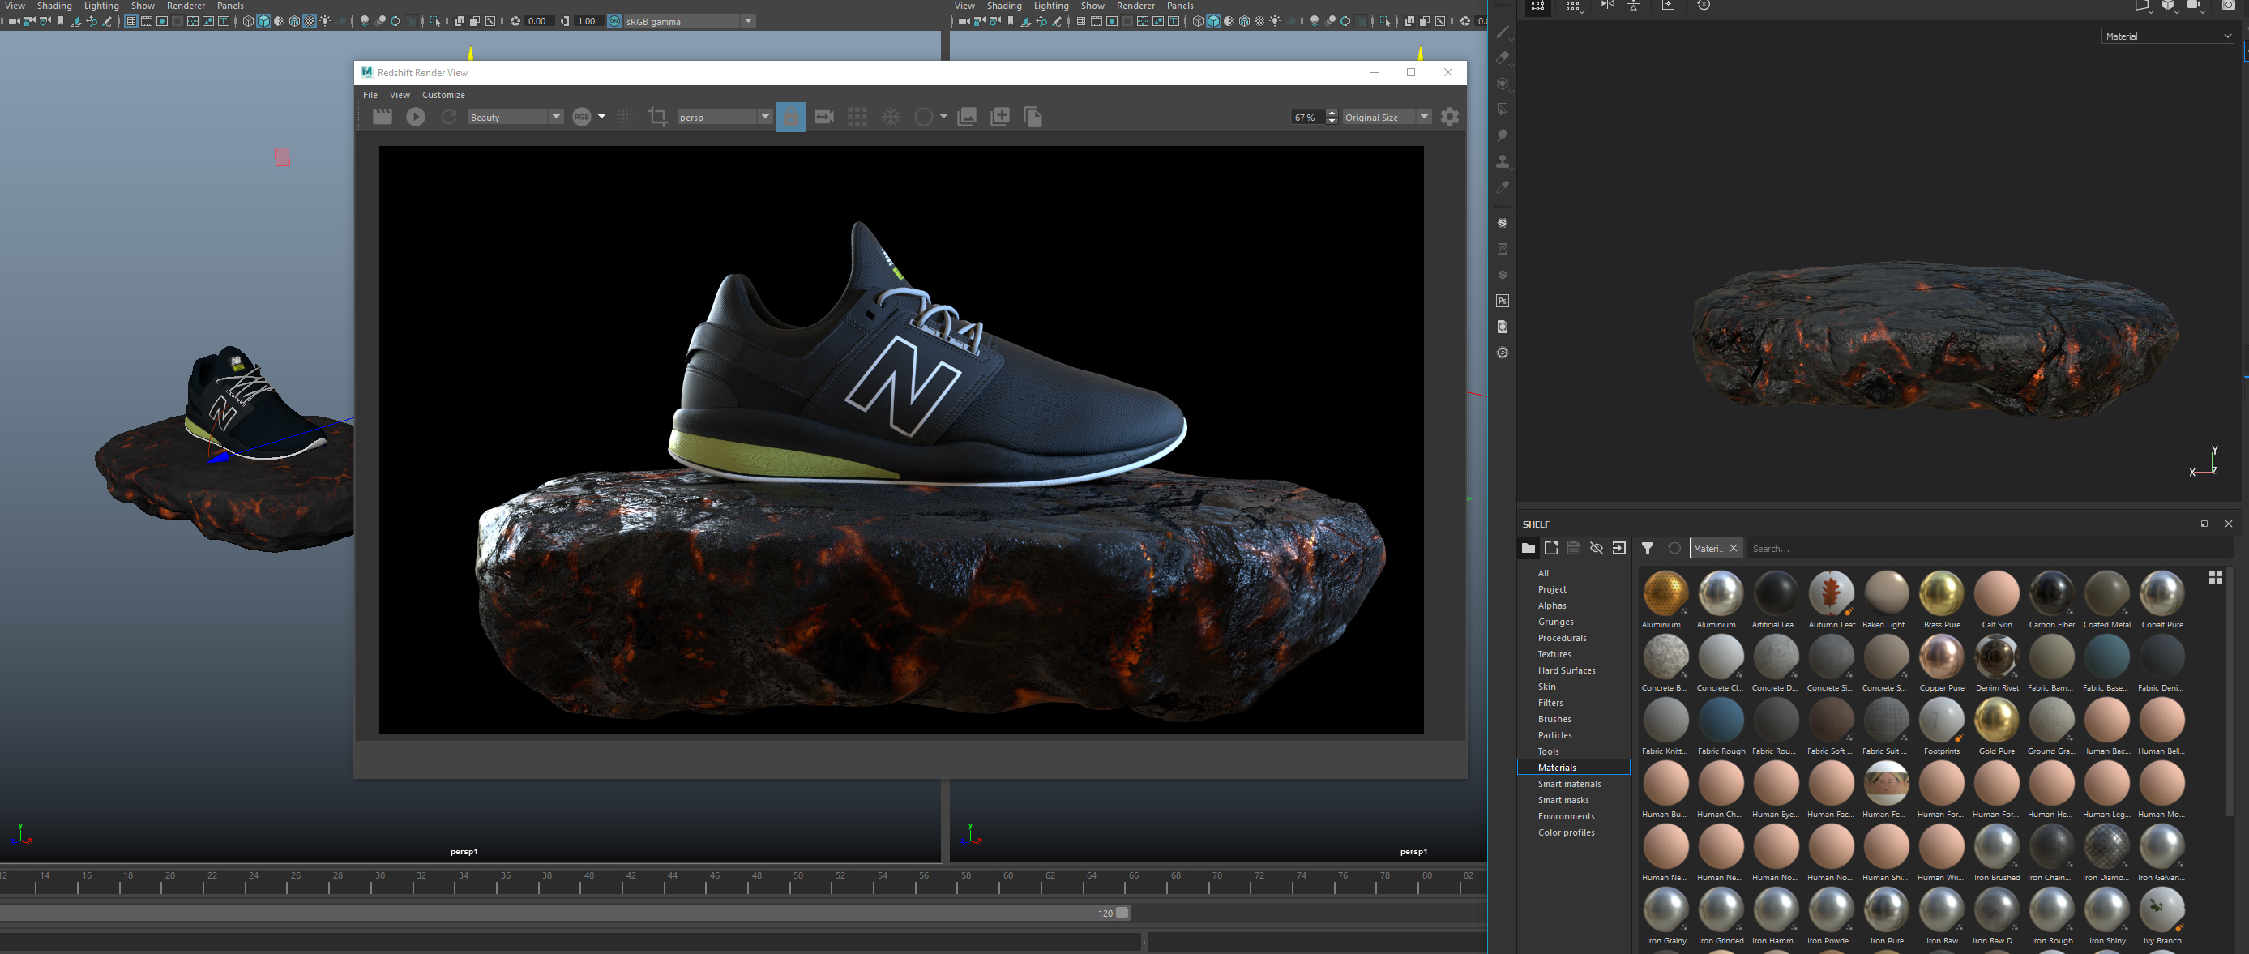2249x954 pixels.
Task: Toggle the shelf hidden-eye icon
Action: pos(1596,548)
